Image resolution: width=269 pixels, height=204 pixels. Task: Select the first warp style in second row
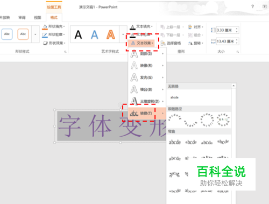[174, 158]
